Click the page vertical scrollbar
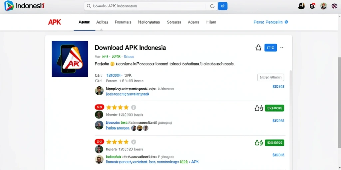This screenshot has height=170, width=341. (x=339, y=103)
